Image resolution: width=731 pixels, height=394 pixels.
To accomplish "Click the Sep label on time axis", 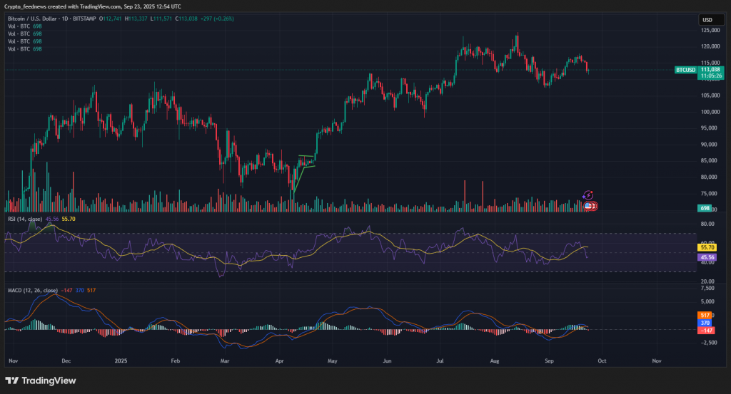I will coord(550,361).
